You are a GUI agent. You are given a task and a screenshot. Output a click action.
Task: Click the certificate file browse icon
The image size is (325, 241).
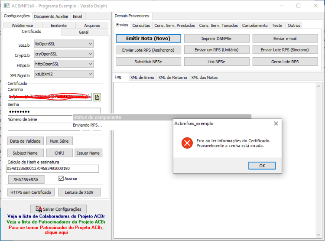point(97,97)
